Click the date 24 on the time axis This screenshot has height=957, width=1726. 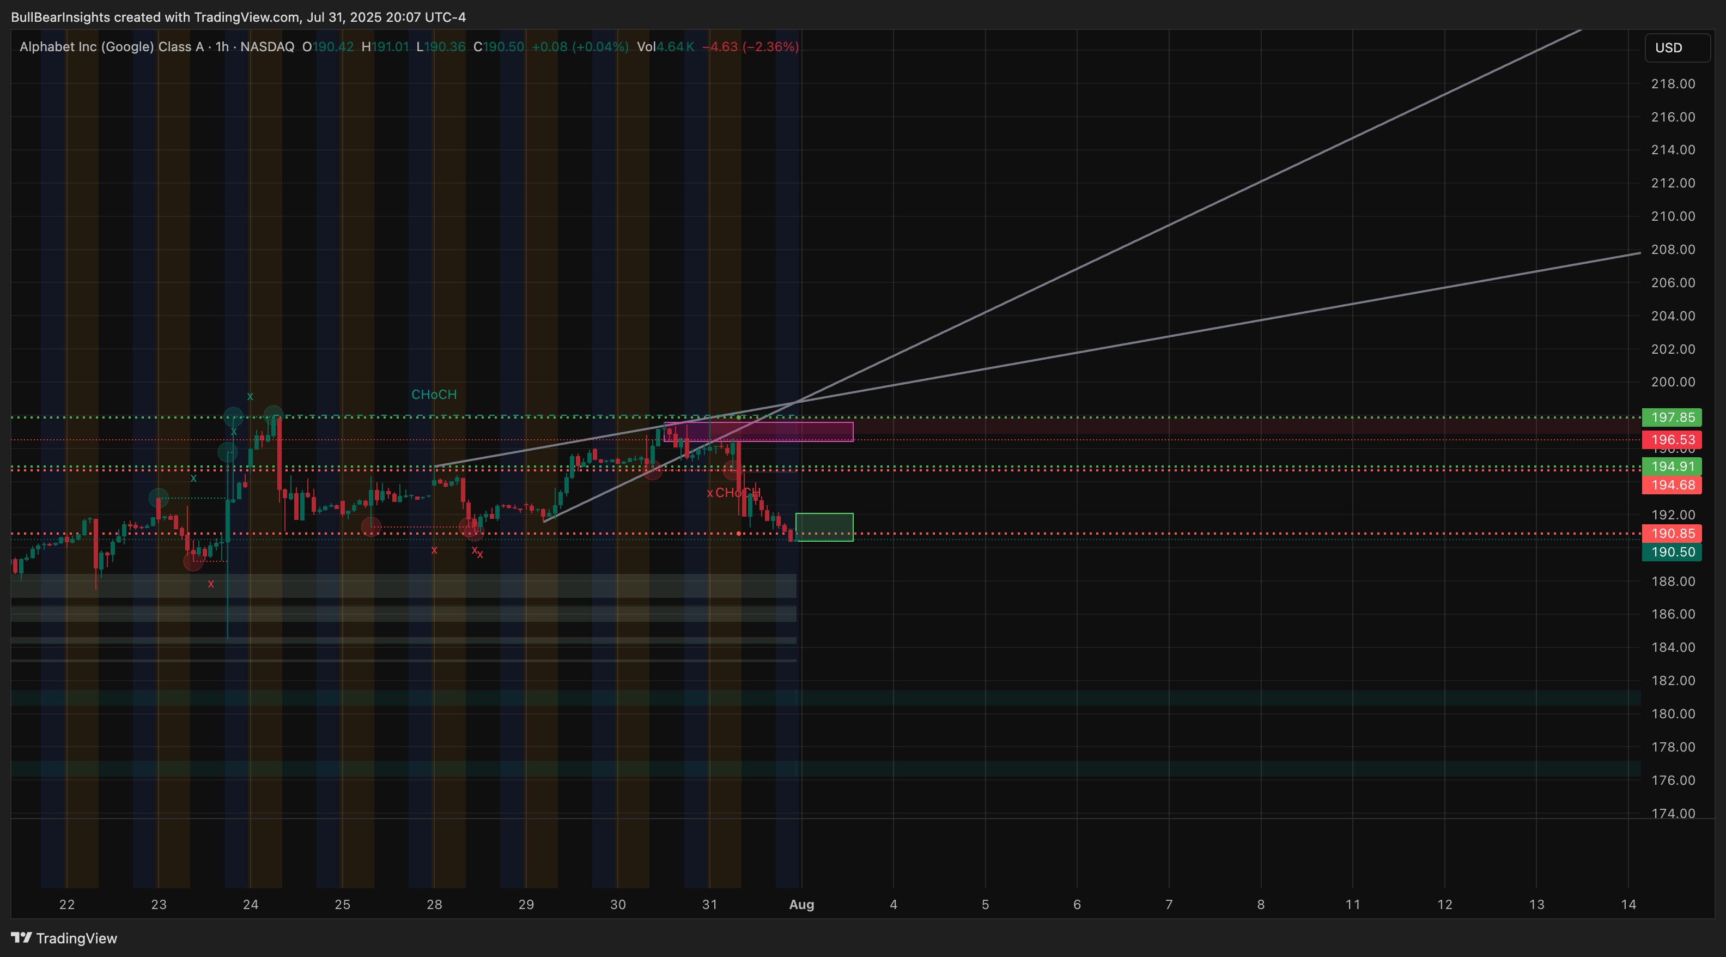[251, 905]
